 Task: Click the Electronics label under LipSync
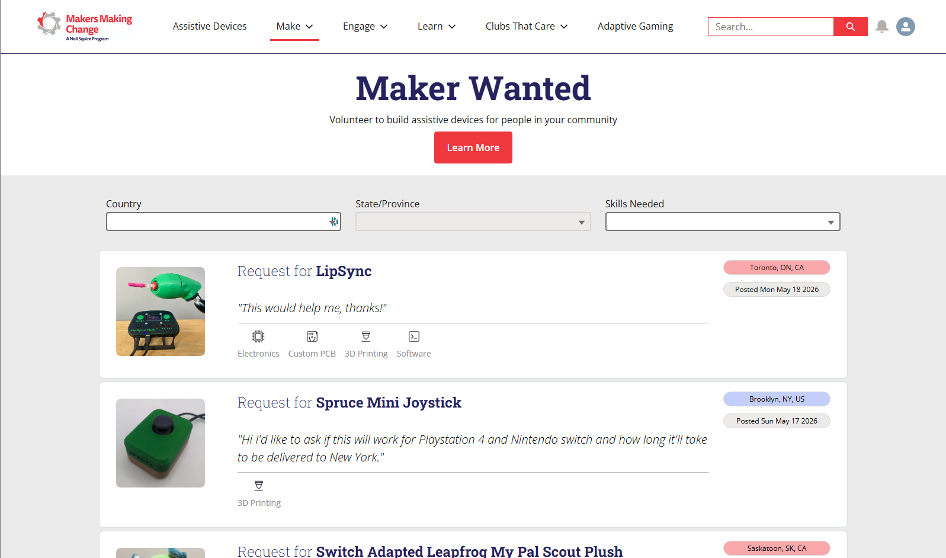(x=258, y=354)
